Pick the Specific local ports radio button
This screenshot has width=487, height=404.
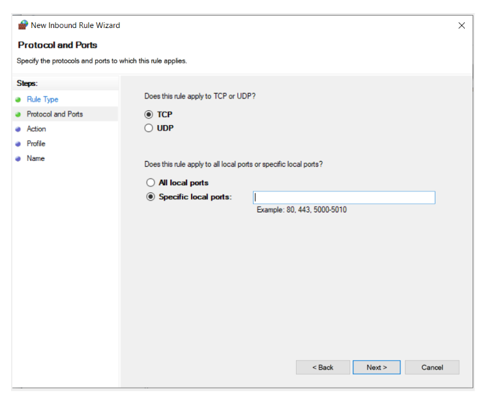coord(151,197)
